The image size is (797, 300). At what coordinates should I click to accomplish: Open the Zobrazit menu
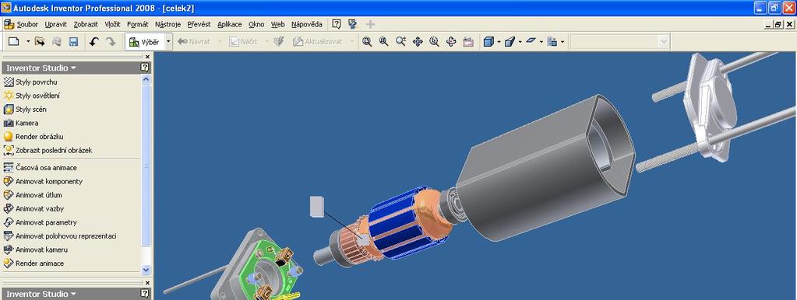point(86,24)
